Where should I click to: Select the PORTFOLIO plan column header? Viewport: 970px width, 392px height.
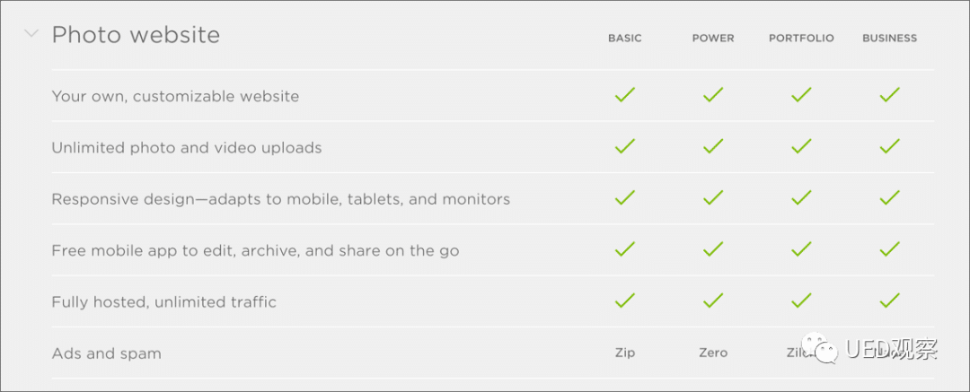[801, 39]
